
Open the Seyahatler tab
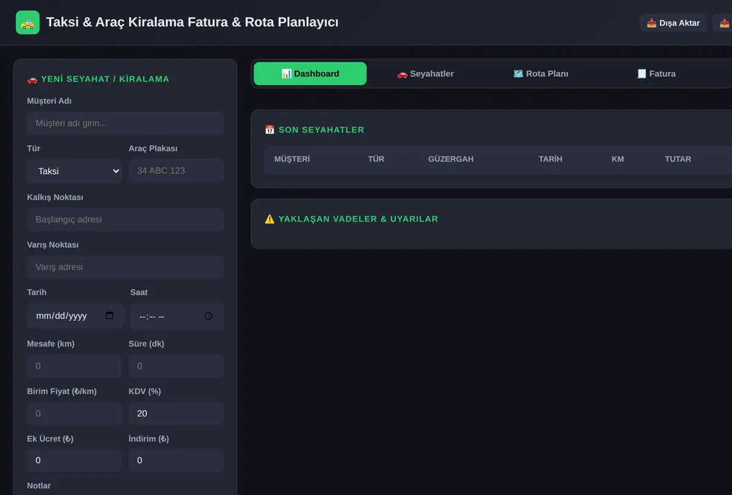tap(425, 74)
